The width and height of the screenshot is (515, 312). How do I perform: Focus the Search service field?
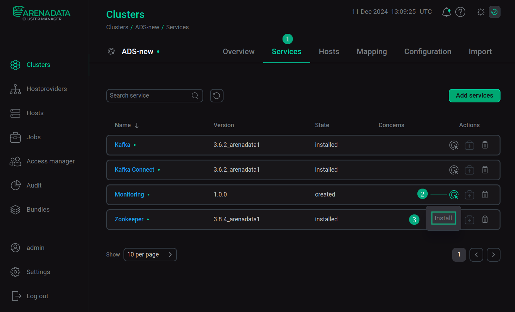pyautogui.click(x=155, y=95)
